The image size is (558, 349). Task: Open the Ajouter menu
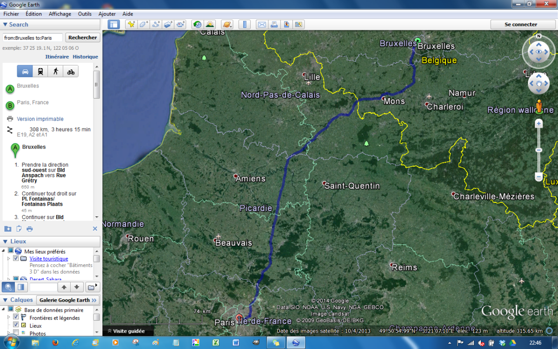[x=107, y=14]
